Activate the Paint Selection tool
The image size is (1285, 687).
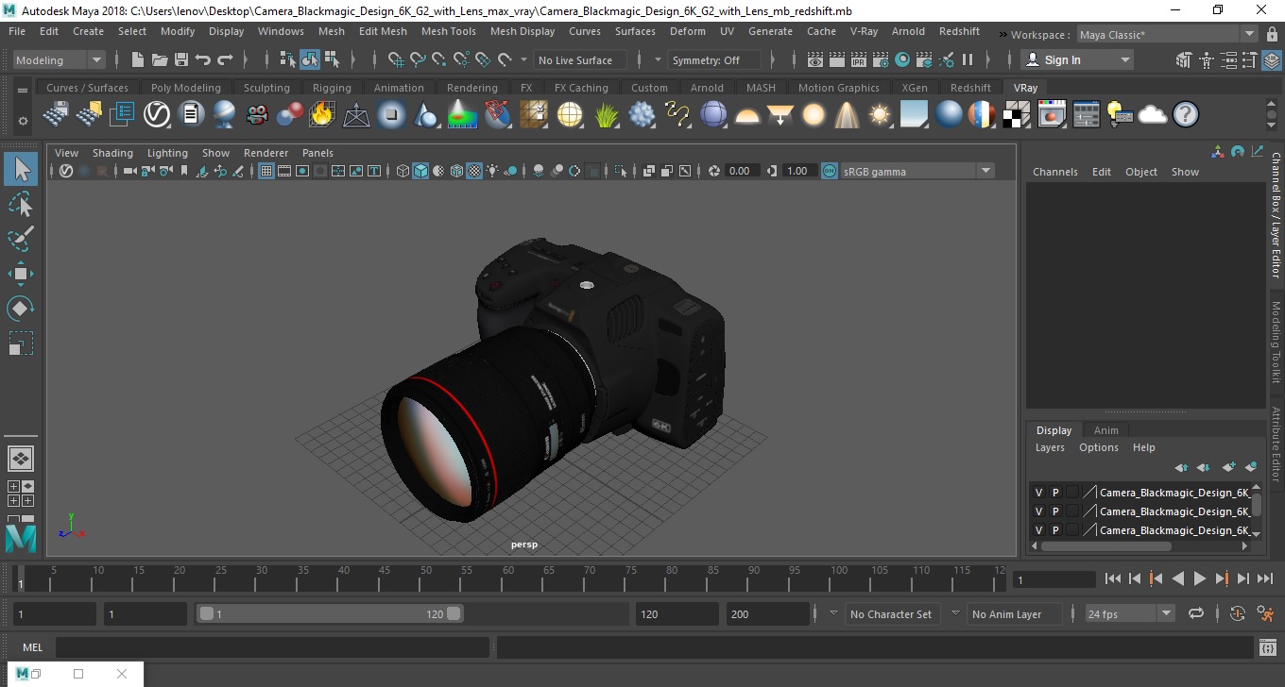pyautogui.click(x=21, y=239)
